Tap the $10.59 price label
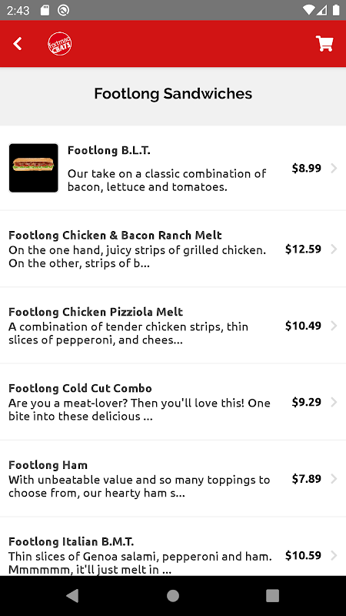Viewport: 346px width, 616px height. [303, 555]
